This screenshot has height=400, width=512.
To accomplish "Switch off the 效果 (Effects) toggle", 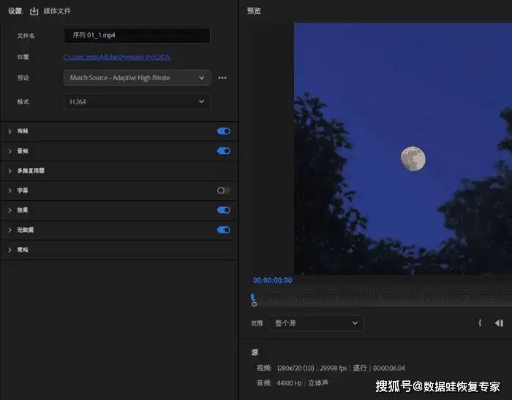I will click(x=224, y=210).
